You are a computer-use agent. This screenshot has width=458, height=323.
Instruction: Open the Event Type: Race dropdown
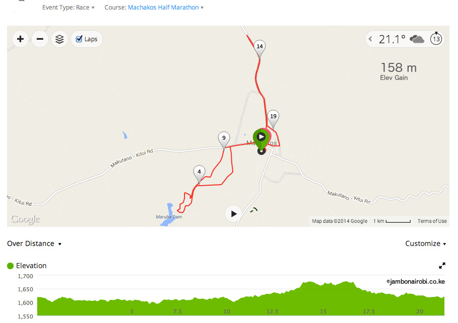coord(68,8)
